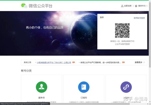The height and width of the screenshot is (105, 151).
Task: Click the vertical scrollbar thumb
Action: [150, 35]
